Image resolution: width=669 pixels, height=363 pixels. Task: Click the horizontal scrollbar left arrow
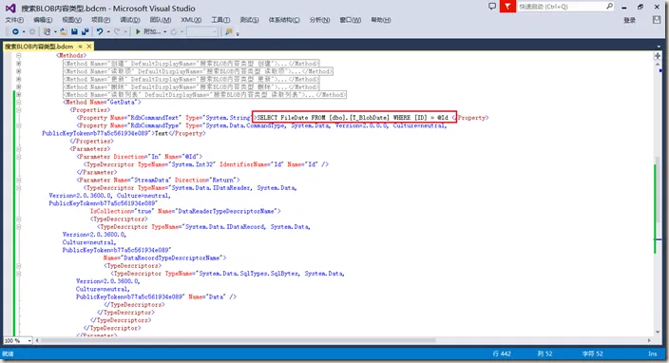click(x=37, y=340)
